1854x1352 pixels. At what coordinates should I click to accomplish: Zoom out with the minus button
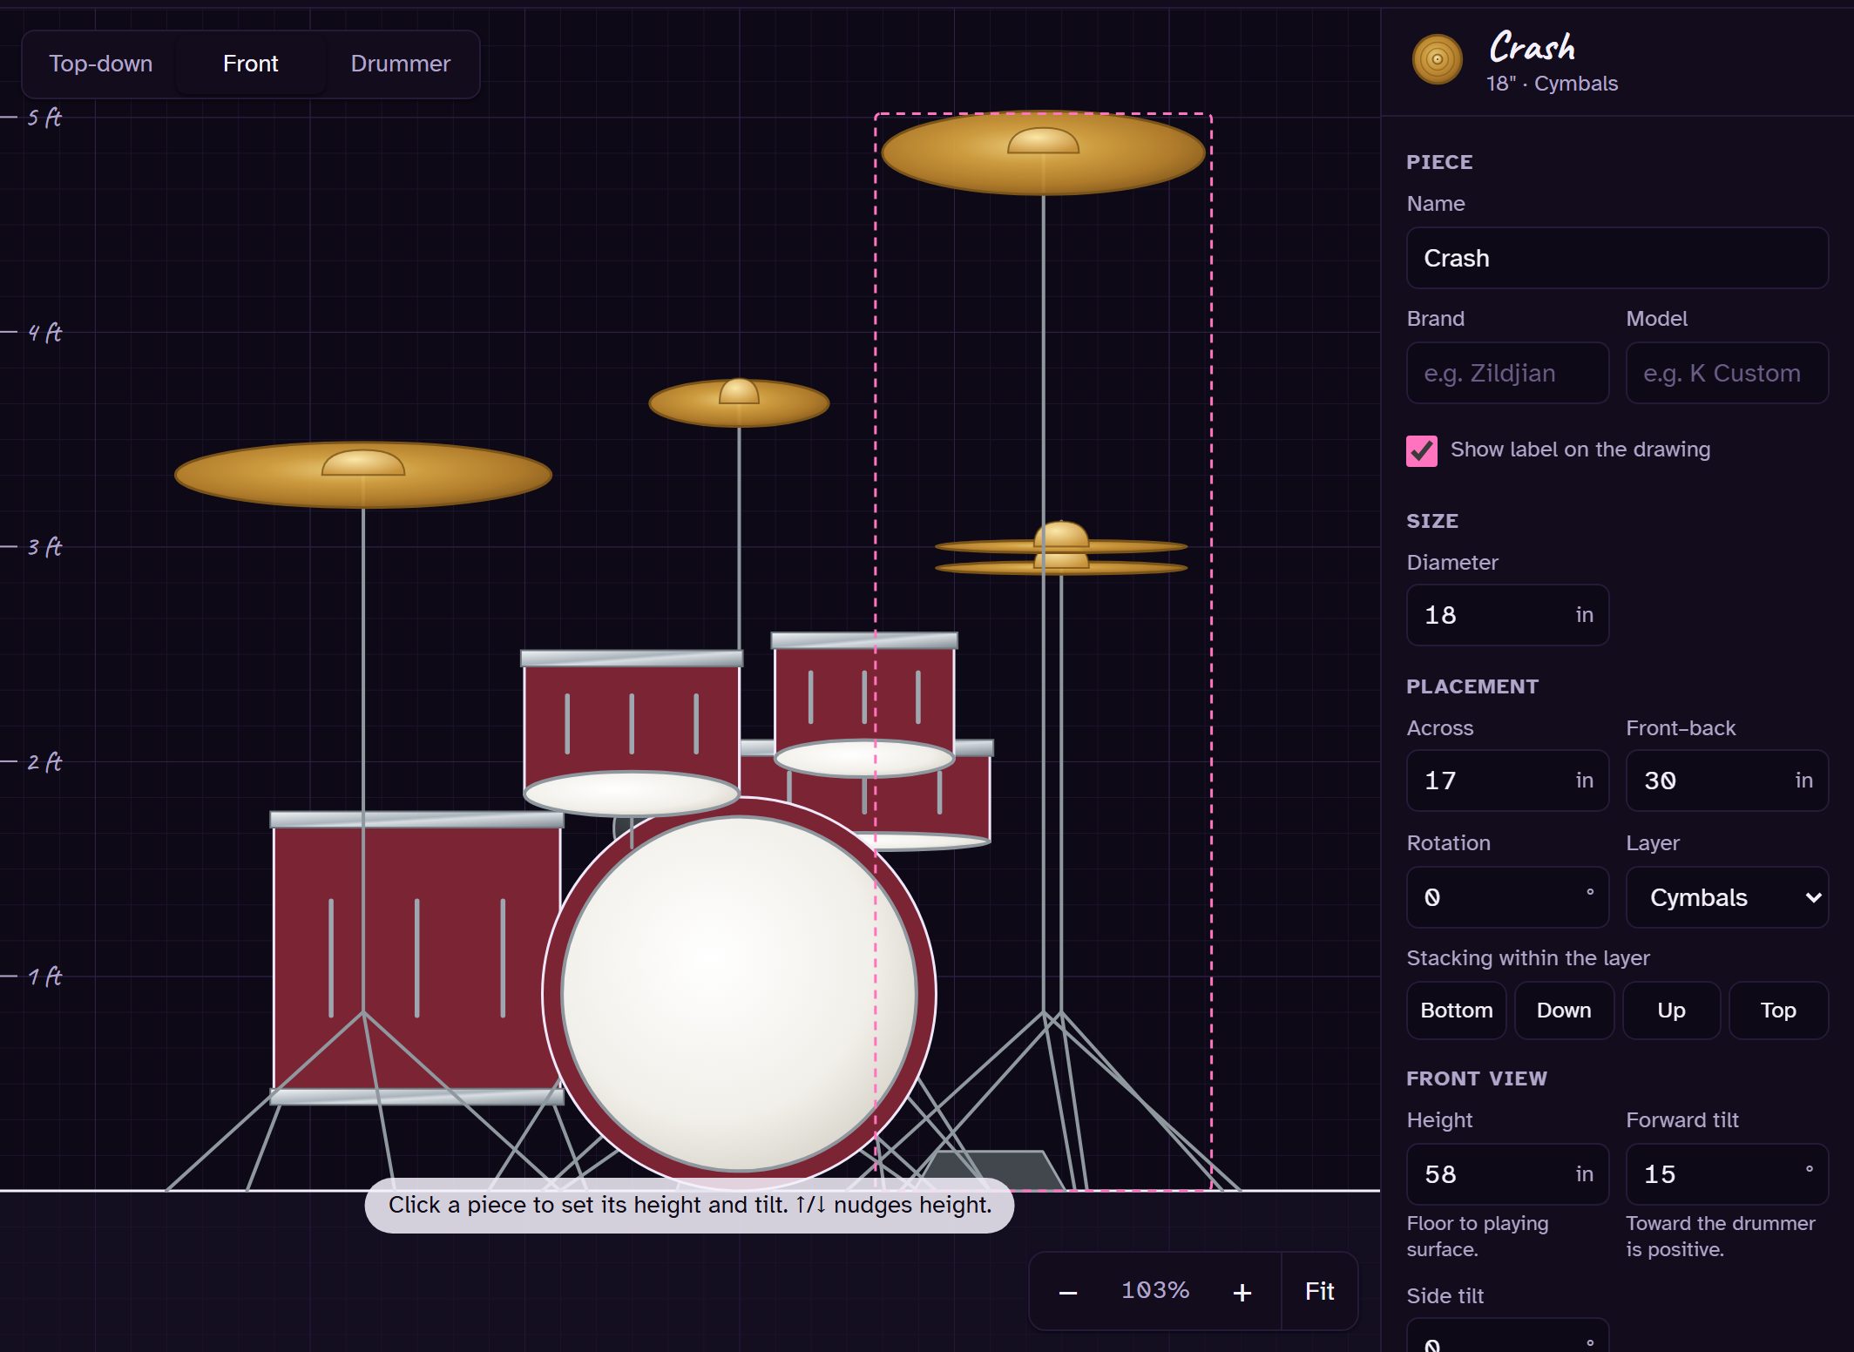click(x=1068, y=1292)
